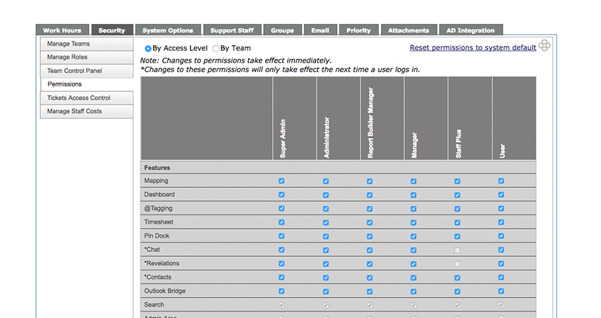Click the User column header
The image size is (601, 318).
[514, 118]
